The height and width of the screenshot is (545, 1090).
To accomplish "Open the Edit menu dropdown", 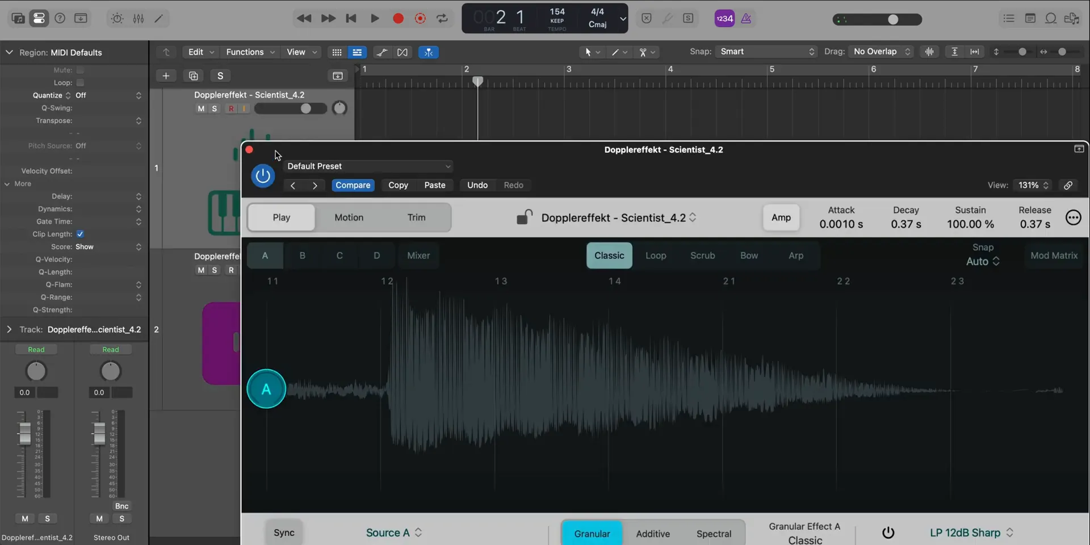I will [201, 52].
